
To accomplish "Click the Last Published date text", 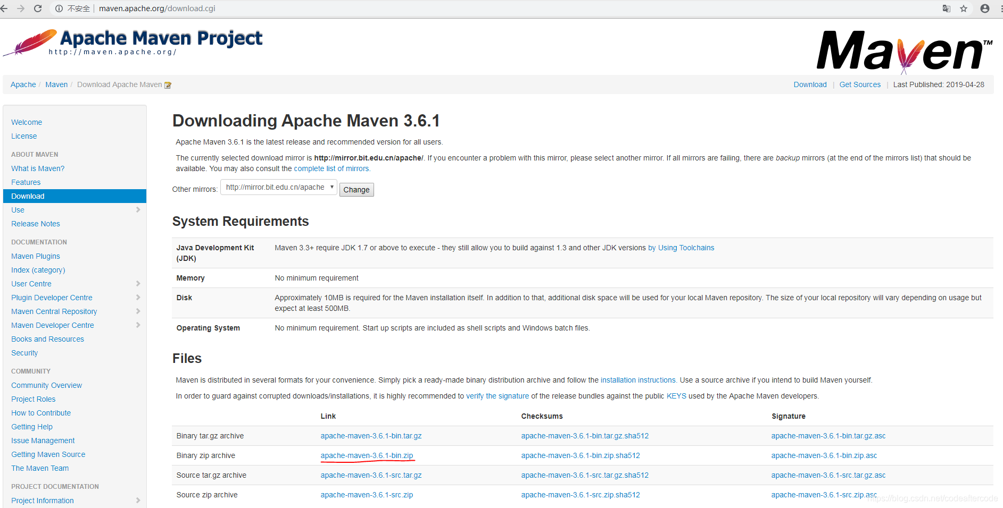I will pyautogui.click(x=939, y=84).
